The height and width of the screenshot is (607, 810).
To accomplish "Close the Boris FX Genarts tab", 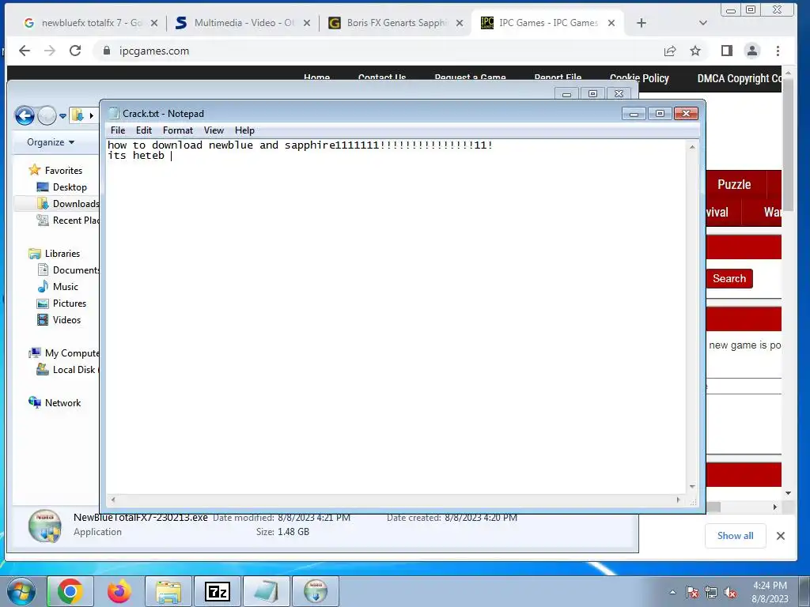I will (460, 23).
